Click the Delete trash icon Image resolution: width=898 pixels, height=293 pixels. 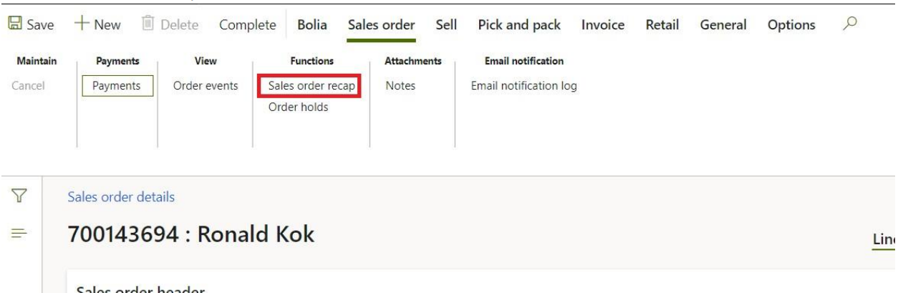pyautogui.click(x=148, y=25)
